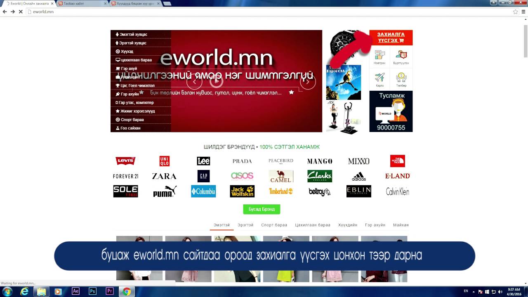Select the Zara brand logo
Viewport: 528px width, 297px height.
tap(164, 176)
